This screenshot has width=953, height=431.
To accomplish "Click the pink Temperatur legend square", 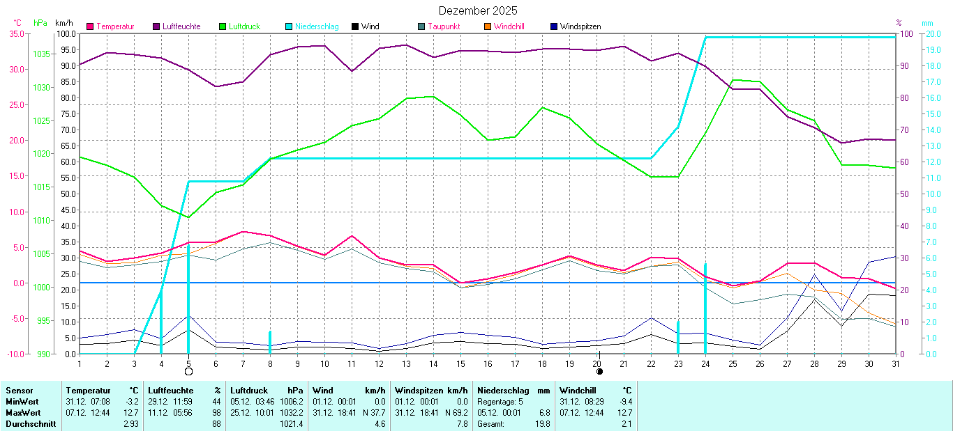I will click(90, 26).
